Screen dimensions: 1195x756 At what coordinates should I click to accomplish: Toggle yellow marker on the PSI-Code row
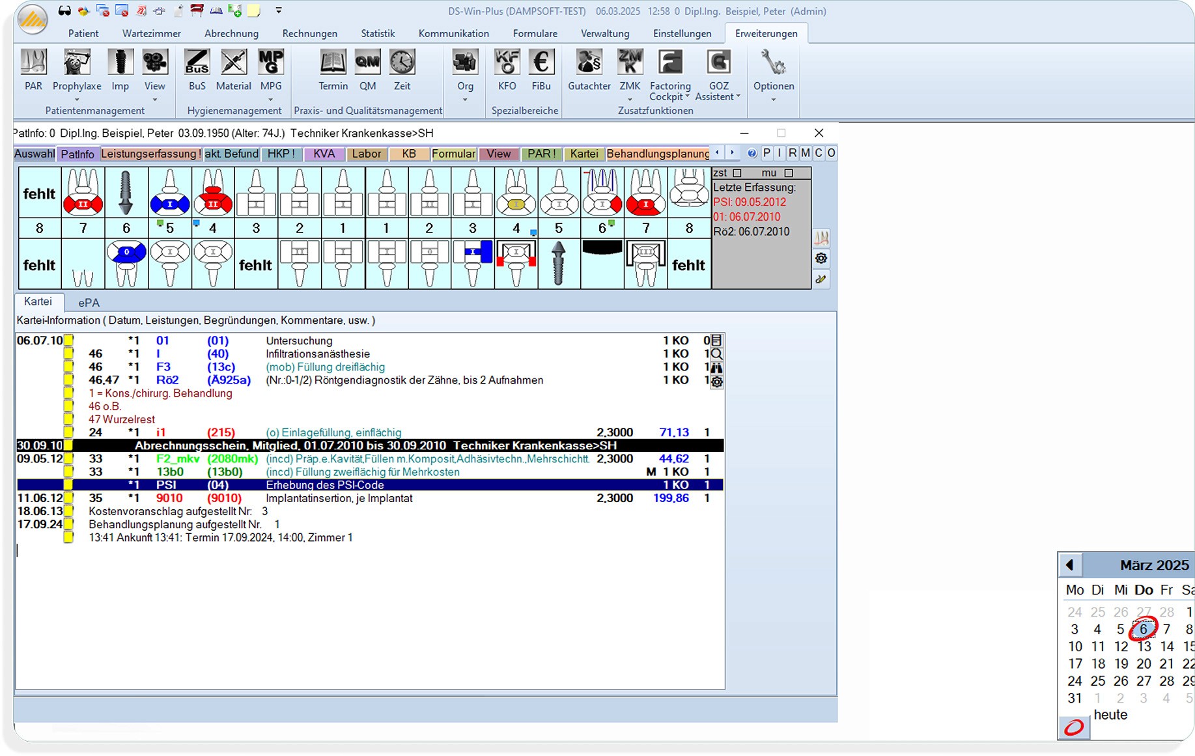click(x=68, y=485)
